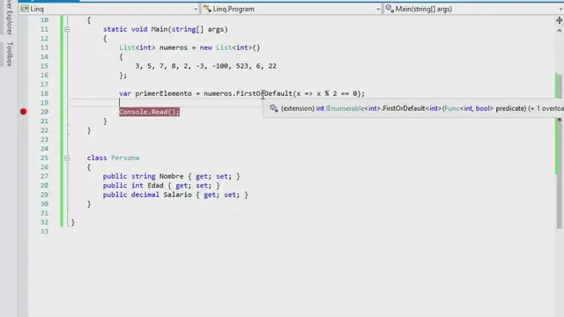Click the Func type in the tooltip

(x=452, y=108)
